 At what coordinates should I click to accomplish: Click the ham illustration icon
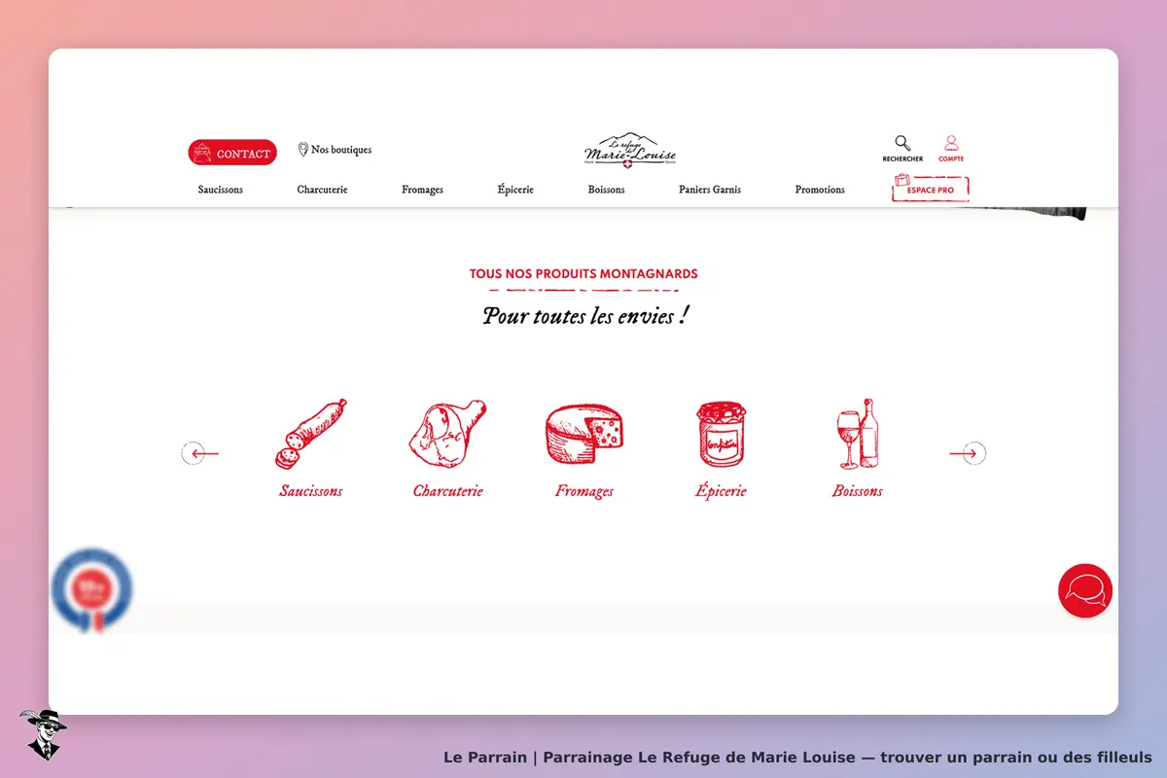click(x=447, y=434)
